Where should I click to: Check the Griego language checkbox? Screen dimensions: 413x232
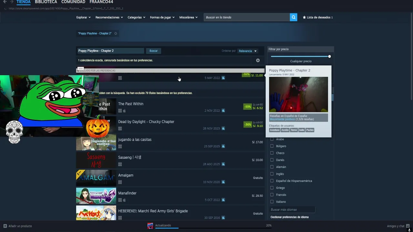272,188
